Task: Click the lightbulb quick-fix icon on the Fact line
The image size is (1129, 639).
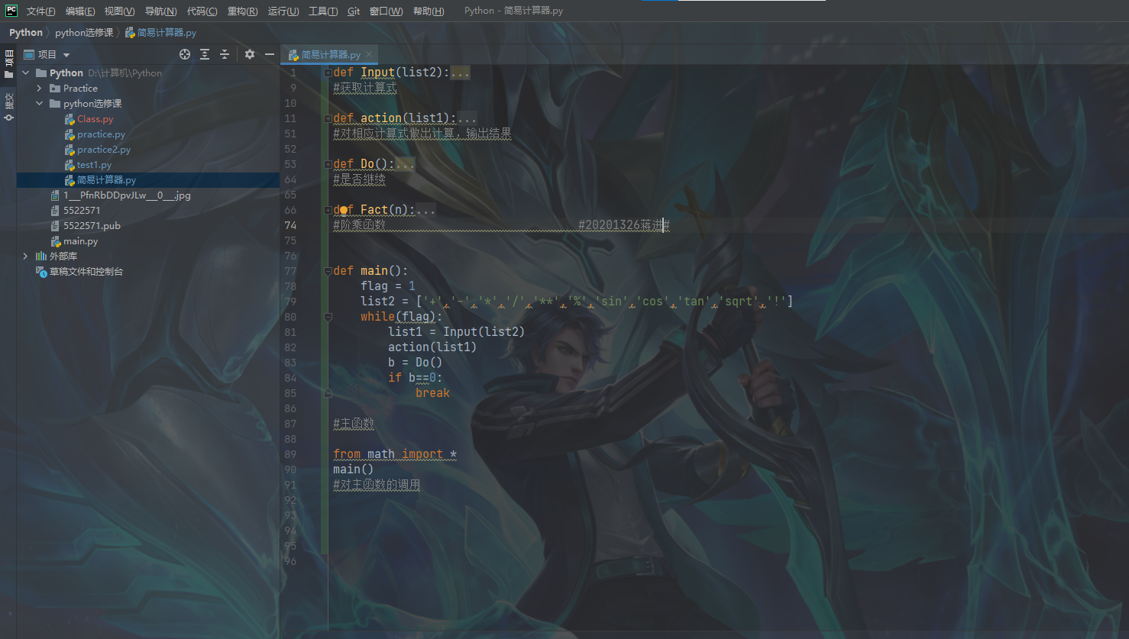Action: (x=345, y=210)
